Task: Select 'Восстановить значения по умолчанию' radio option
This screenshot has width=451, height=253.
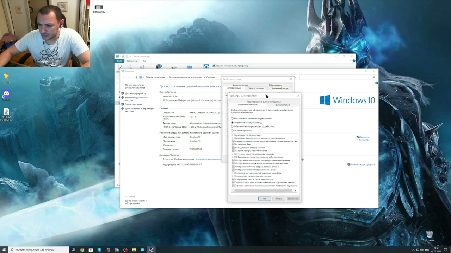Action: pos(233,119)
